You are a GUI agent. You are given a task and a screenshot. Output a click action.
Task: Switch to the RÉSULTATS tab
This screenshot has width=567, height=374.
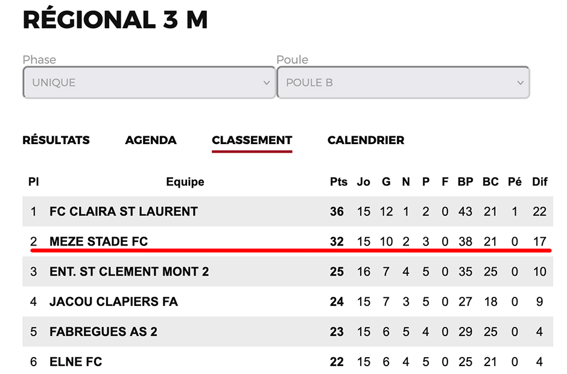56,140
